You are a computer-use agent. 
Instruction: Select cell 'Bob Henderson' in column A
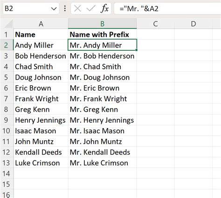coord(41,56)
